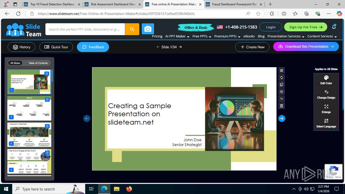345x194 pixels.
Task: Switch to Fraud Dashboard Powerpoint tab
Action: tap(234, 4)
